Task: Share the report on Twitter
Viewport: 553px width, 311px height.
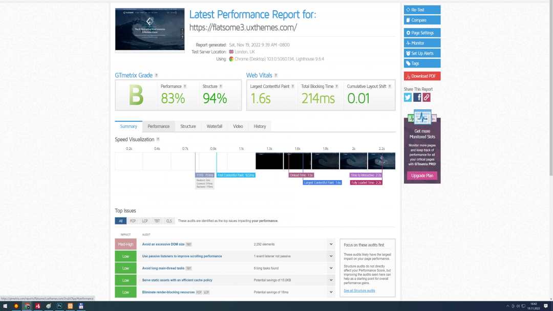Action: point(408,97)
